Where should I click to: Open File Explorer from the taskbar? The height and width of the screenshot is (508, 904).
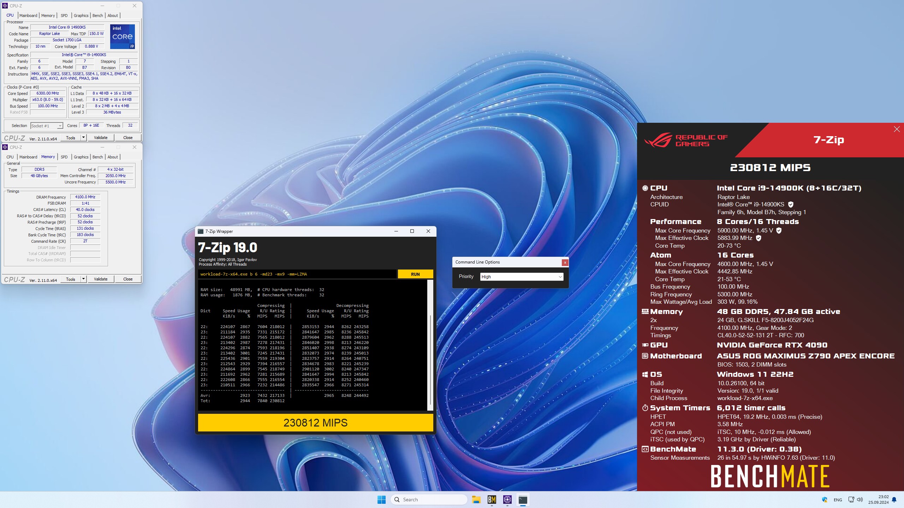click(x=476, y=500)
